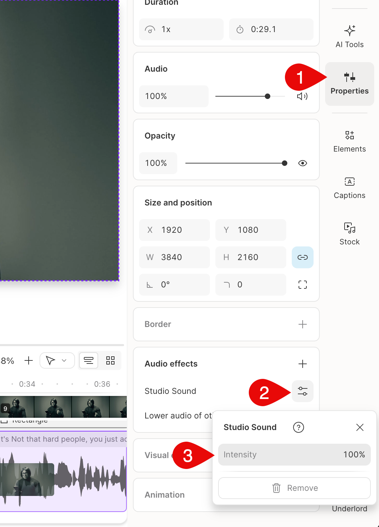The height and width of the screenshot is (527, 379).
Task: Toggle aspect ratio lock link button
Action: click(302, 257)
